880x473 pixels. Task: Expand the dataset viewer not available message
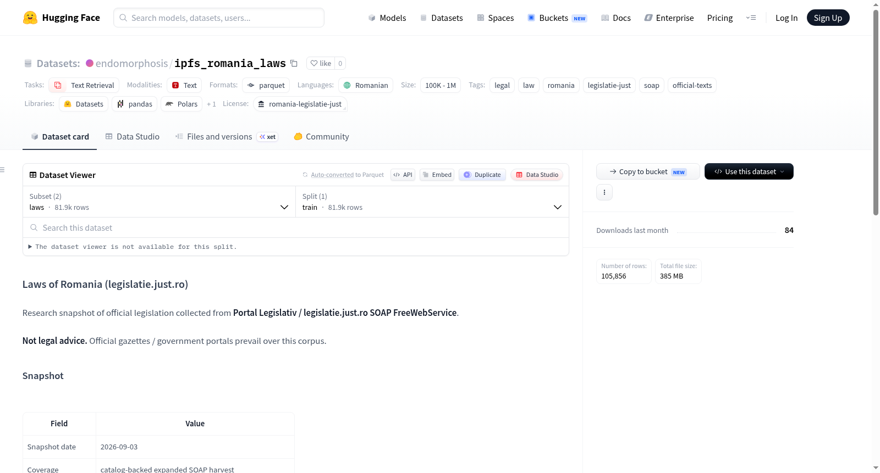click(133, 247)
